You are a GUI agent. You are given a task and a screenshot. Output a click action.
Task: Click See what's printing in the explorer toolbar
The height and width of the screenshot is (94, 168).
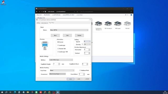(x=56, y=15)
